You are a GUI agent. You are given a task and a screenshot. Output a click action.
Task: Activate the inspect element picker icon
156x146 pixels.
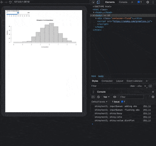93,2
